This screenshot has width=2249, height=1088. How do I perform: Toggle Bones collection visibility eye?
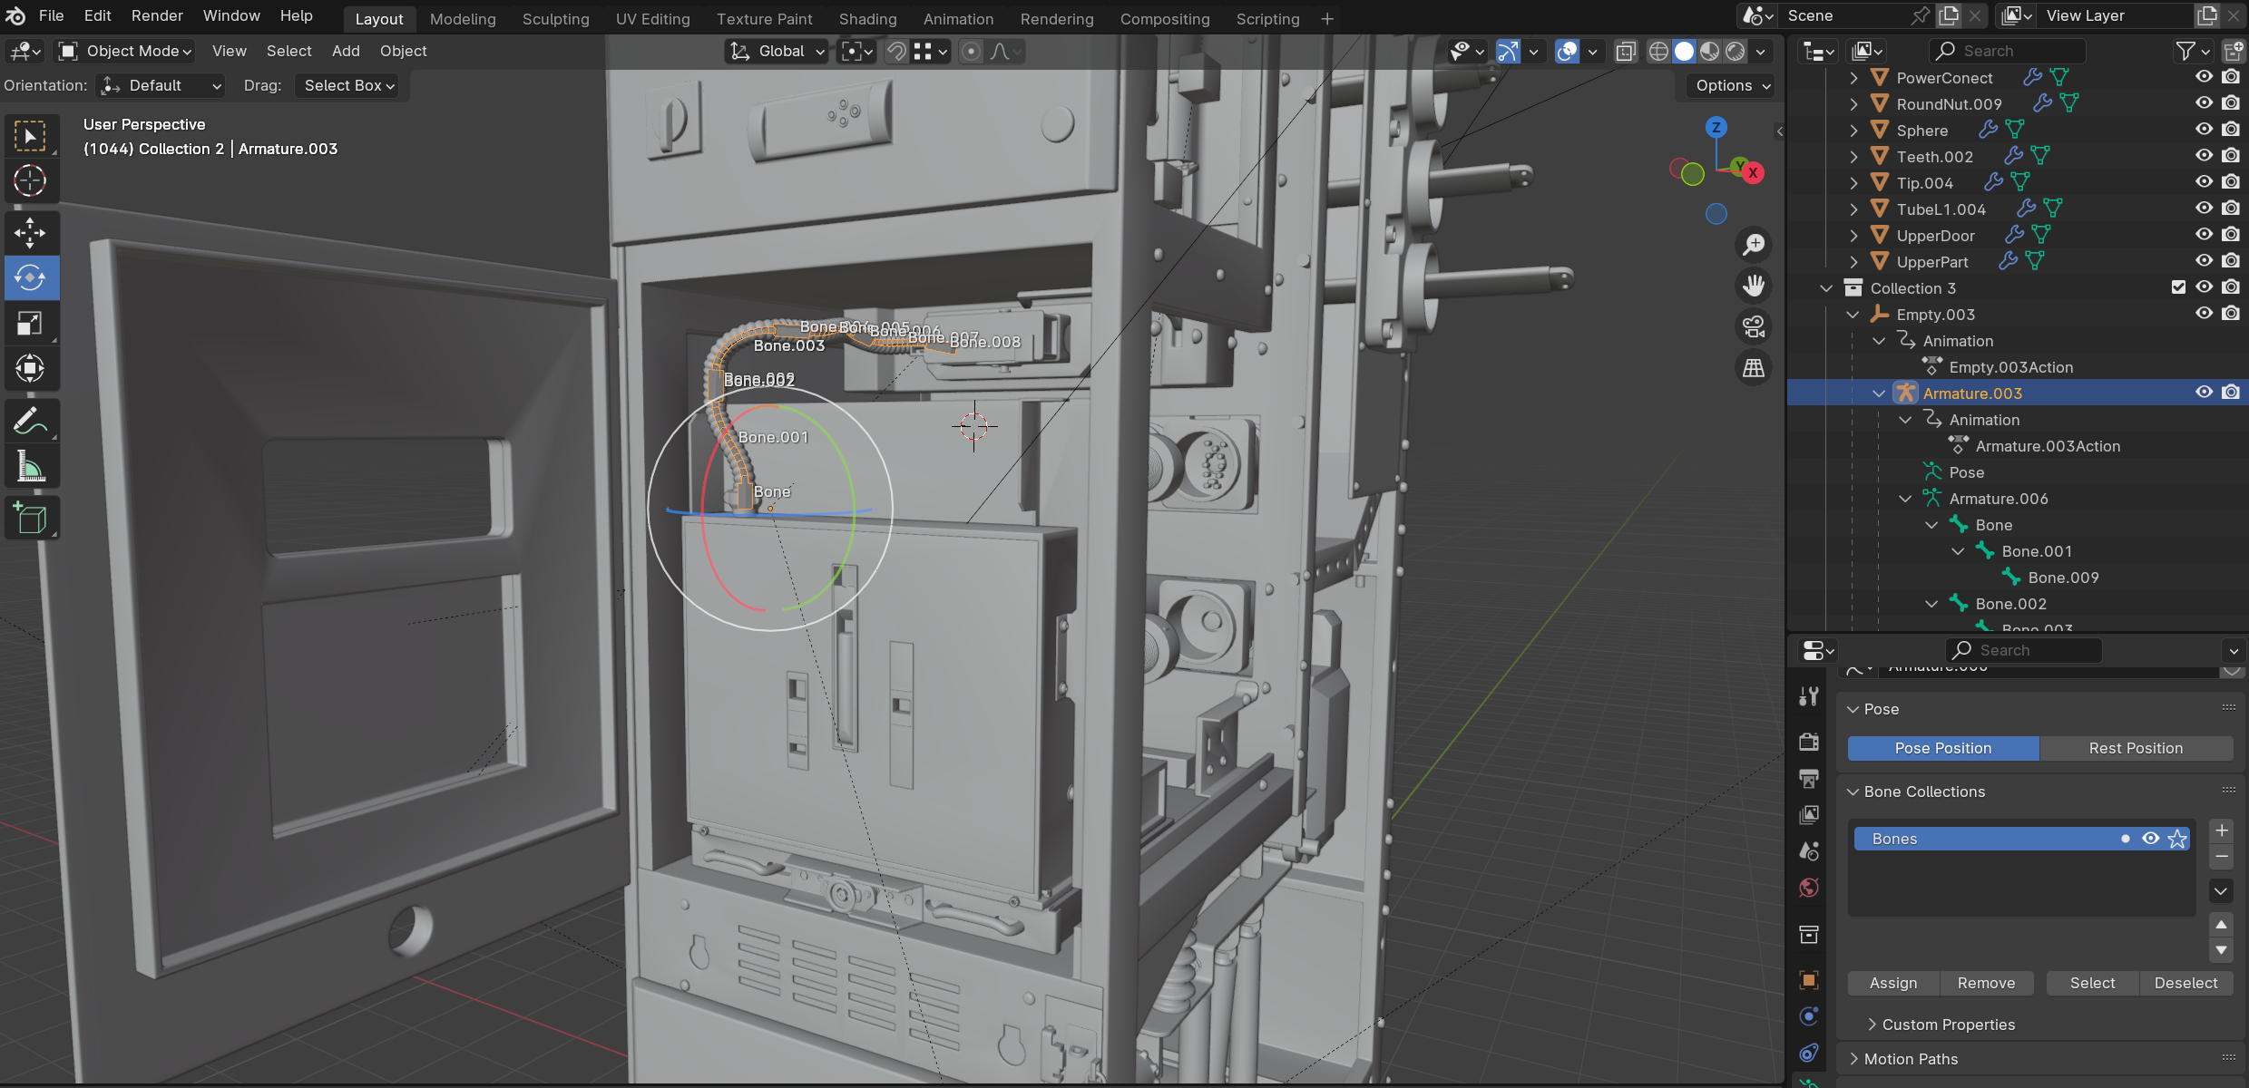coord(2151,839)
